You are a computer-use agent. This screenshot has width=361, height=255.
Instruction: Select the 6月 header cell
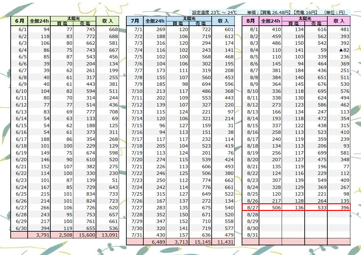point(19,21)
